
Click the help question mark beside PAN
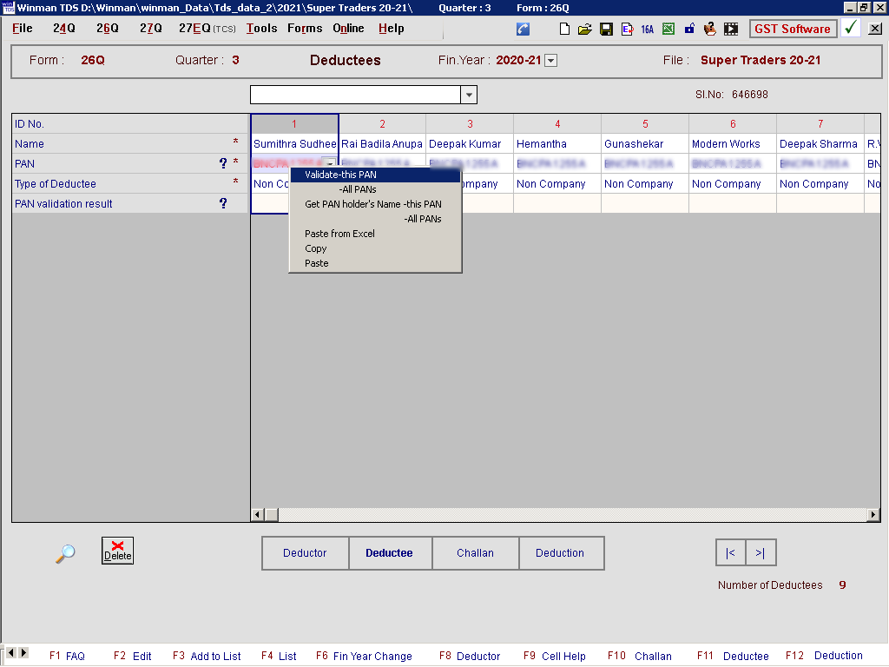(223, 163)
